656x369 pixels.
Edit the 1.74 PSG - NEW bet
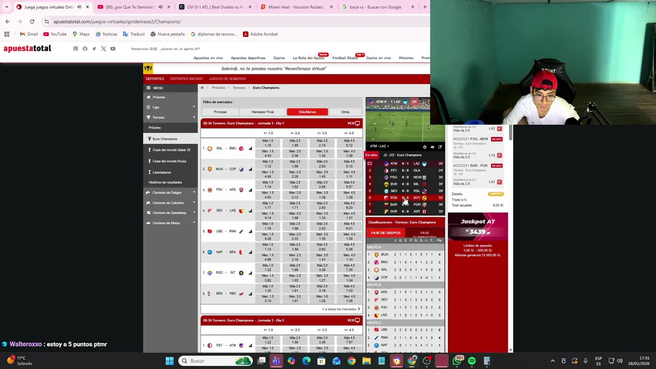click(x=499, y=155)
